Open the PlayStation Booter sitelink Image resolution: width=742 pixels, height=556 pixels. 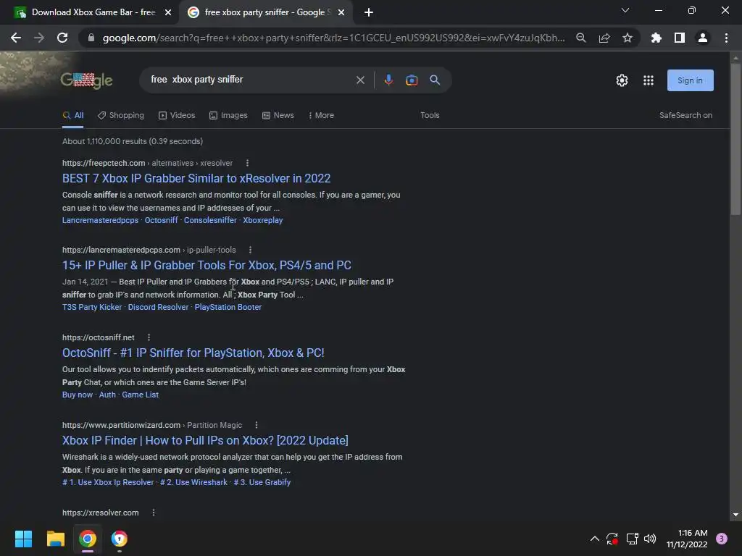(228, 307)
